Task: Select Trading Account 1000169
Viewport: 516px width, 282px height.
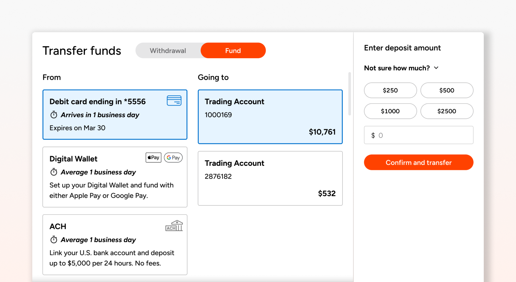Action: coord(270,117)
